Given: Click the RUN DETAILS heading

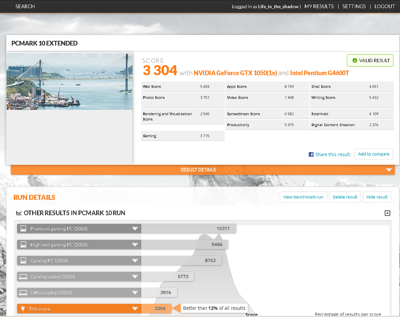Looking at the screenshot, I should tap(34, 197).
